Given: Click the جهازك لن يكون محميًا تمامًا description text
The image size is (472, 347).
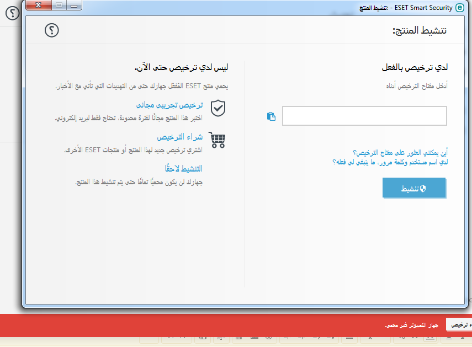Looking at the screenshot, I should tap(139, 182).
